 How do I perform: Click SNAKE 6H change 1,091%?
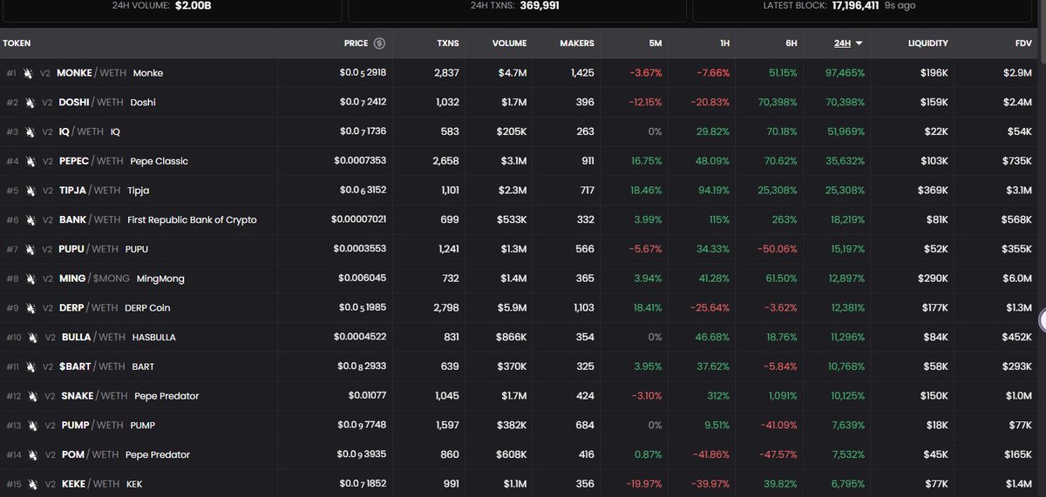click(x=783, y=396)
